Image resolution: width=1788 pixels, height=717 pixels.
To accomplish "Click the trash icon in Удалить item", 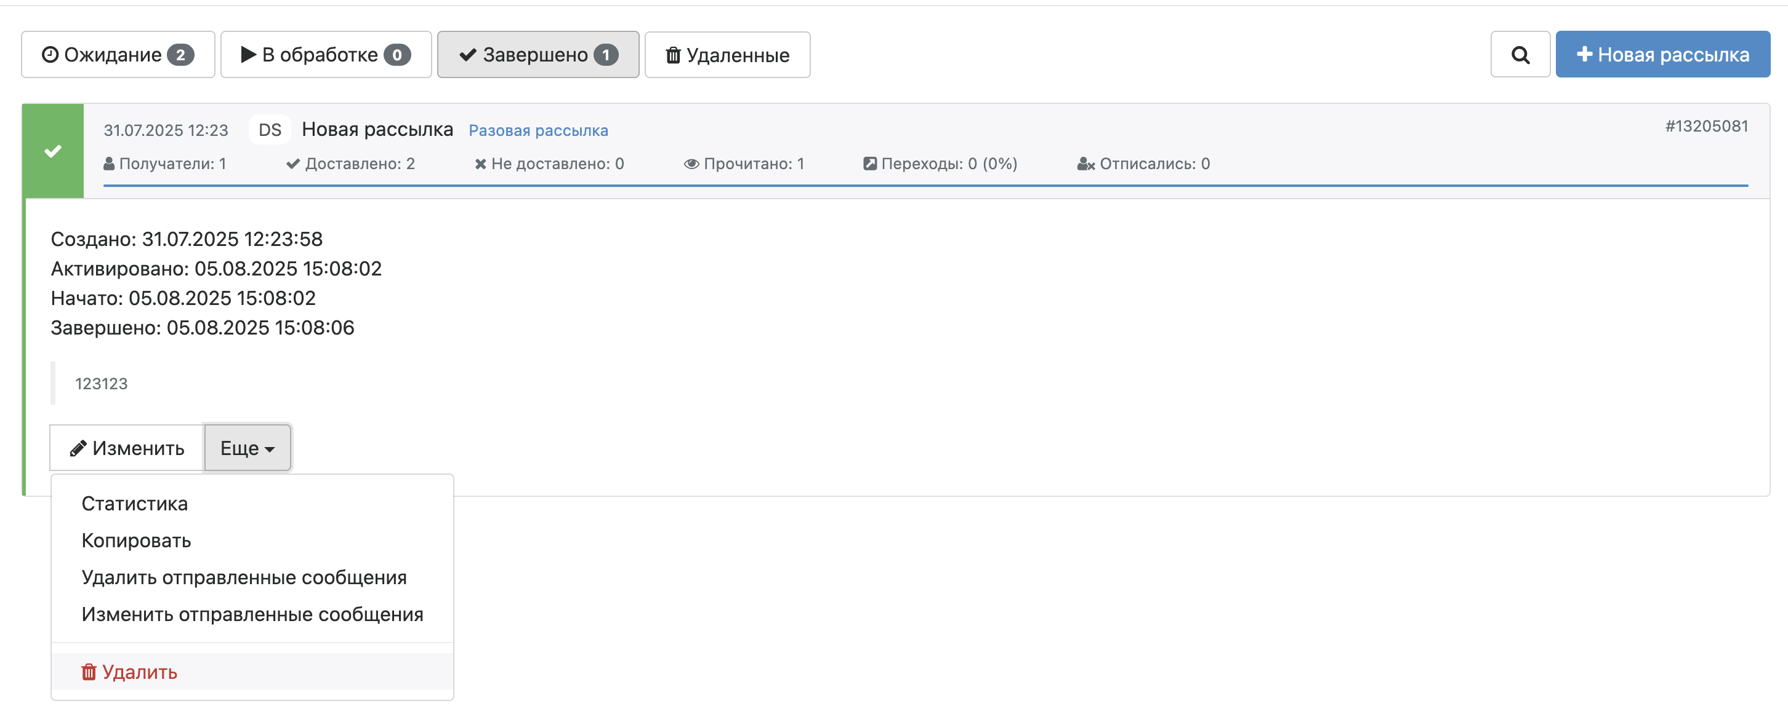I will [x=89, y=672].
